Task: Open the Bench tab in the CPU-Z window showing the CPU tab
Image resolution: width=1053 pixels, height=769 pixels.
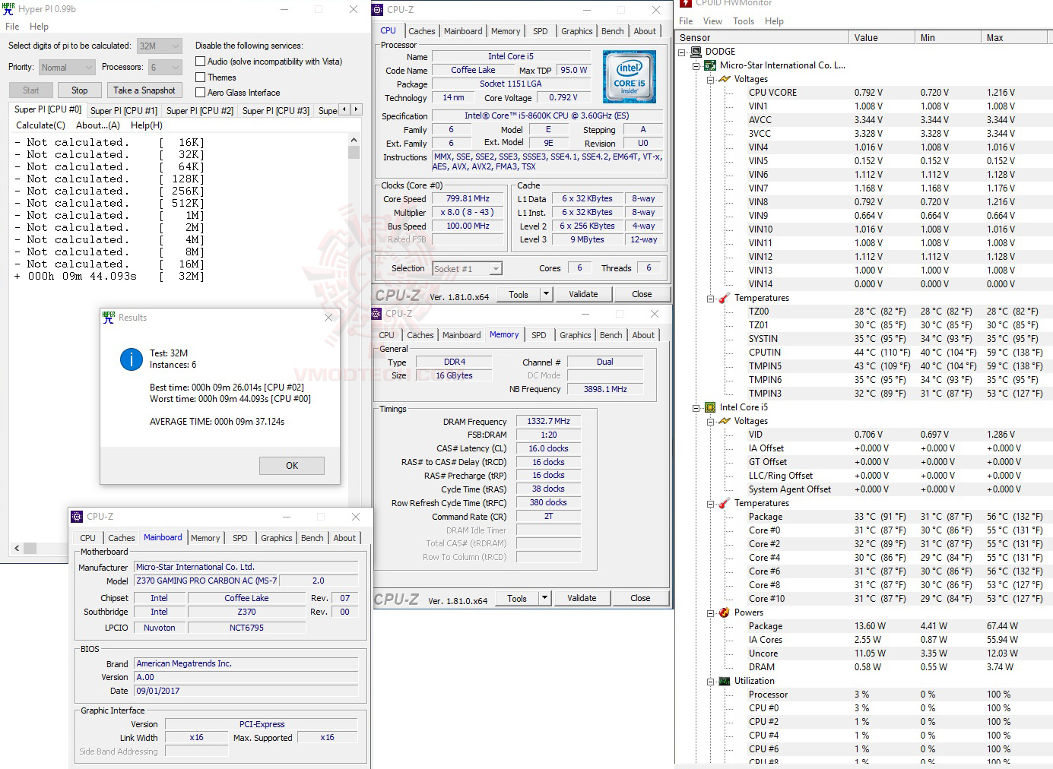Action: (x=613, y=31)
